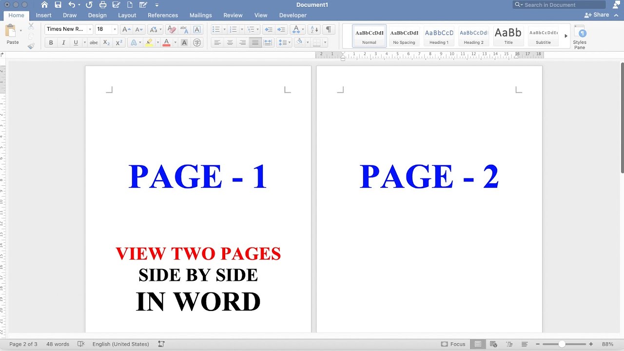Switch to the View tab

coord(261,15)
